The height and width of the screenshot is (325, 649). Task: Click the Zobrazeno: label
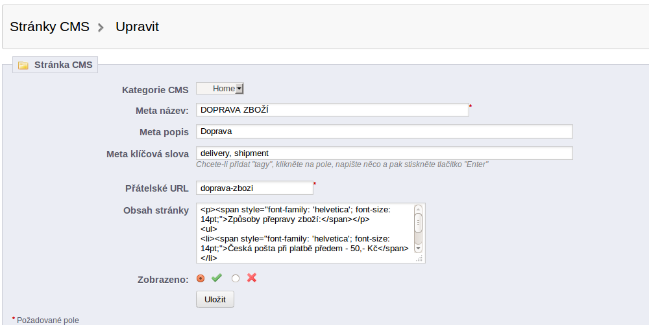(163, 280)
